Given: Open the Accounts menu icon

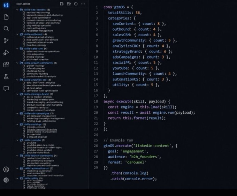Looking at the screenshot, I should pyautogui.click(x=6, y=169).
